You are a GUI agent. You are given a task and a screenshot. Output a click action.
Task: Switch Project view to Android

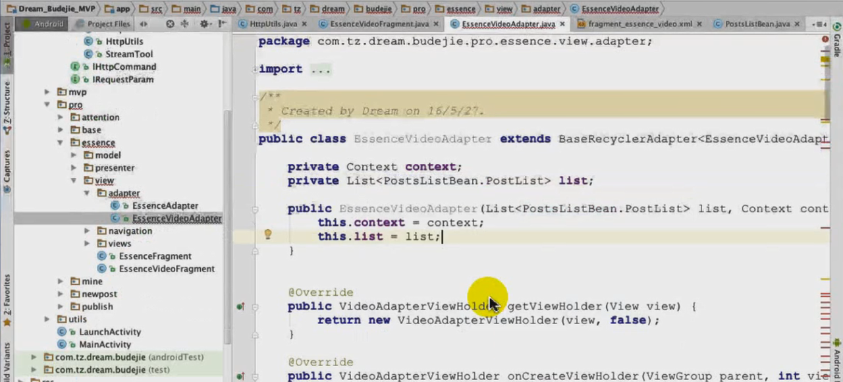43,24
